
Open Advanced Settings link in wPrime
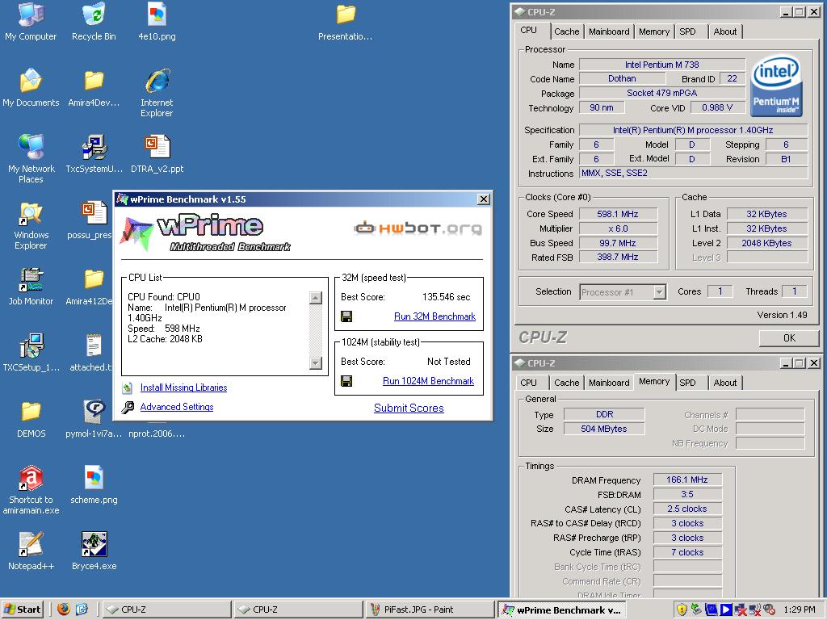(177, 407)
